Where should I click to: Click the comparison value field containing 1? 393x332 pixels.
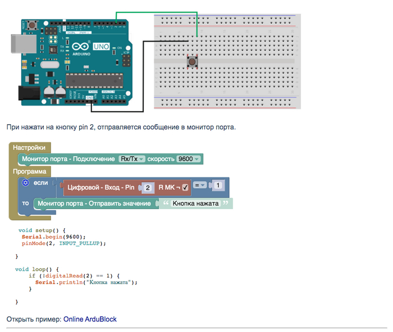pos(218,185)
